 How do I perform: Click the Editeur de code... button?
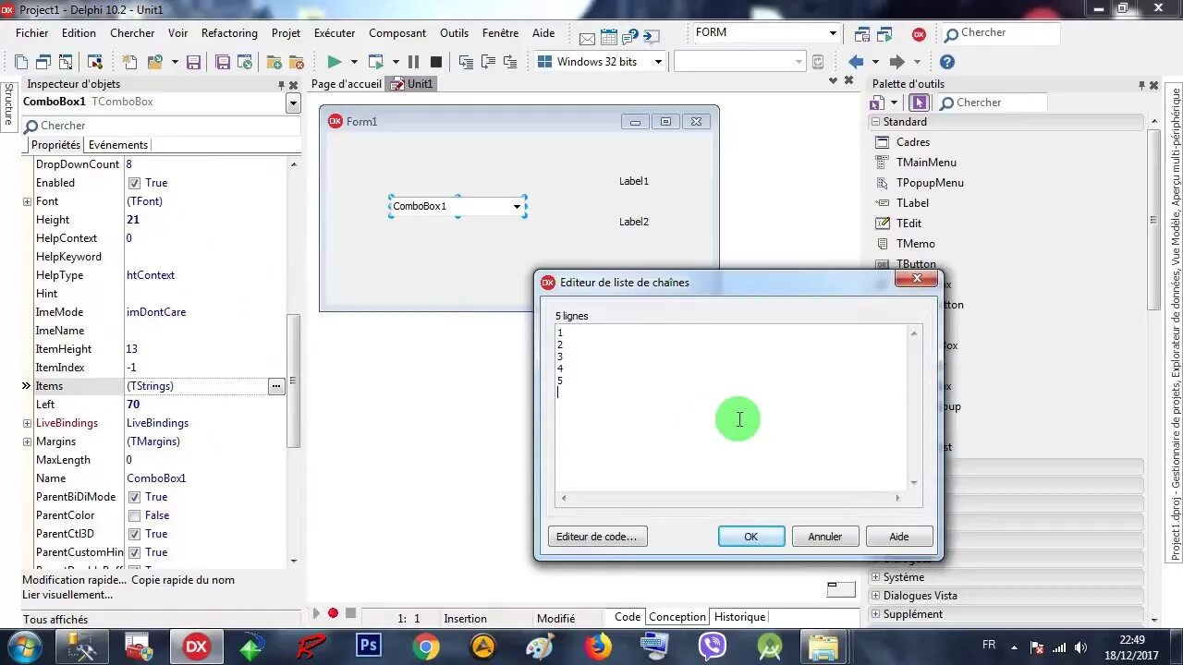597,537
